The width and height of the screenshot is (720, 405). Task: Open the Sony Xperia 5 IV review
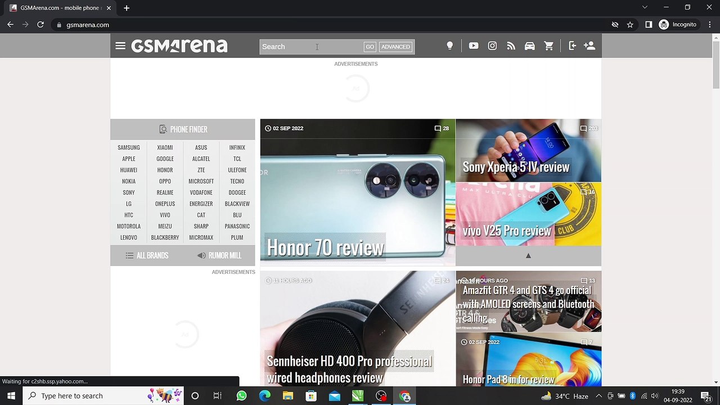point(528,150)
